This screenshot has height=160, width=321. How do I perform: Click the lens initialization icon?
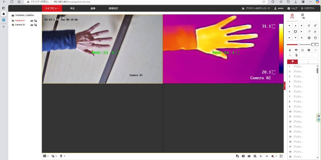(309, 50)
